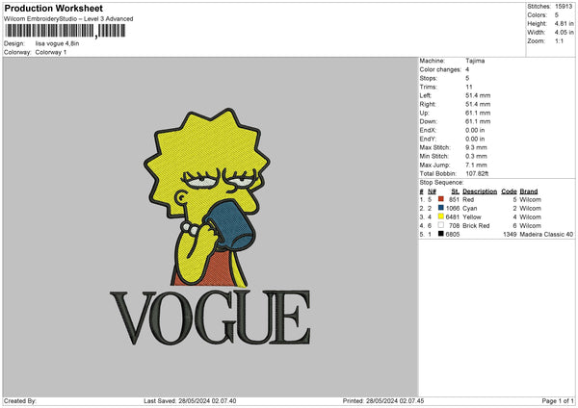Click the Stitches count 15913
The width and height of the screenshot is (578, 408).
point(564,7)
